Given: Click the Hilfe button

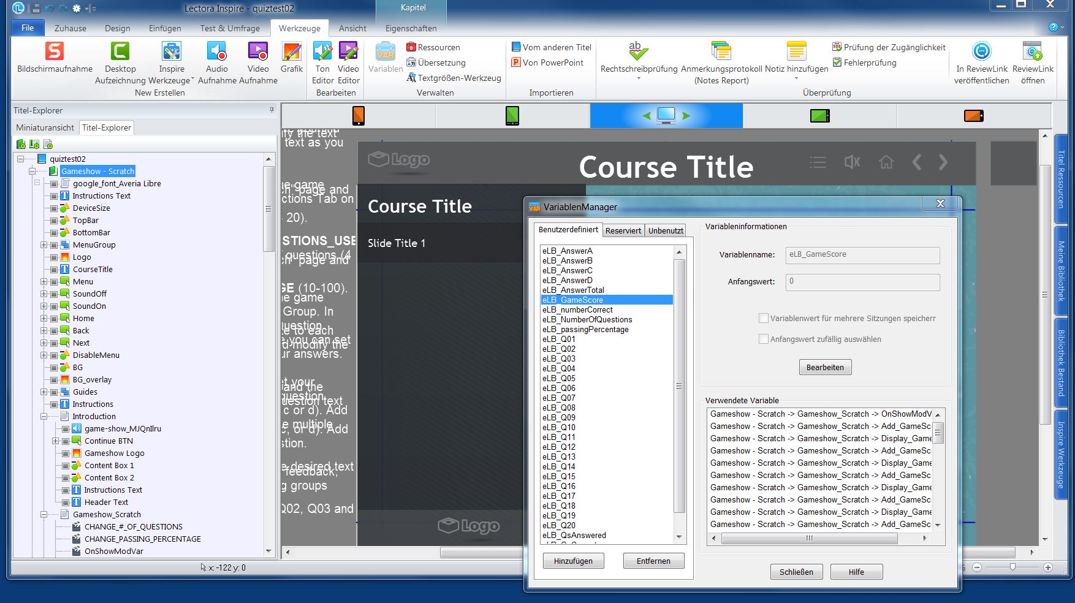Looking at the screenshot, I should tap(856, 572).
